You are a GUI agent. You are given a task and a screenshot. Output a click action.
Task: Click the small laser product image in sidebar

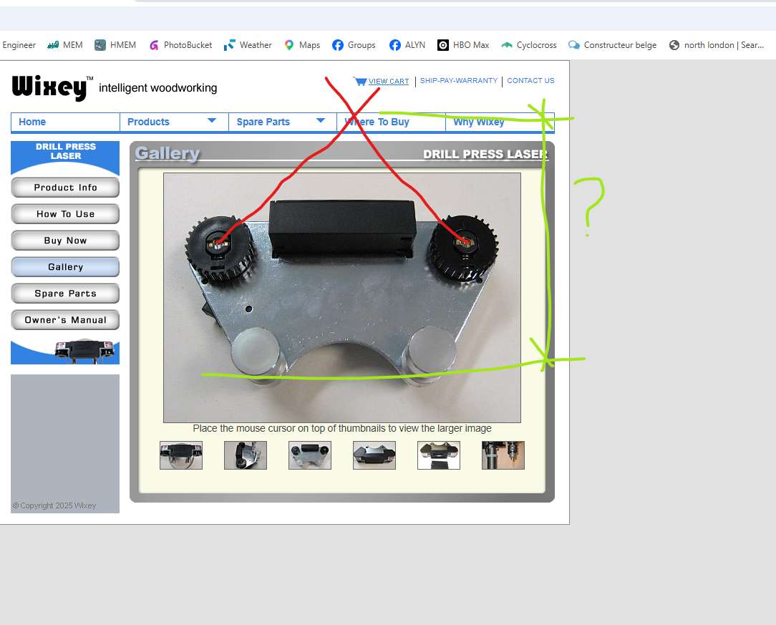tap(84, 350)
